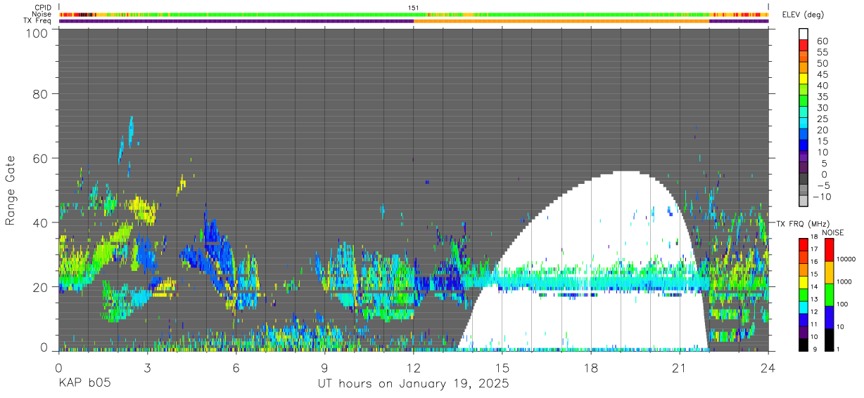
Task: Click the 40 tick on Range Gate axis
Action: pos(42,223)
